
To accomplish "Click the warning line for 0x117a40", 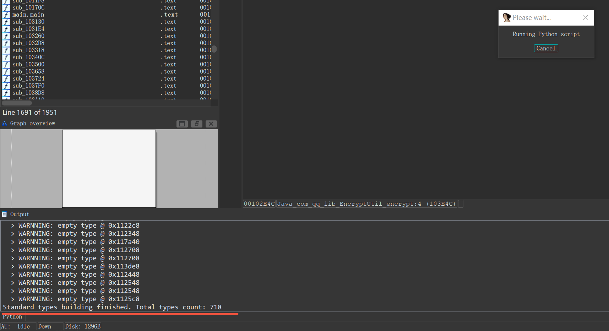I will [75, 242].
